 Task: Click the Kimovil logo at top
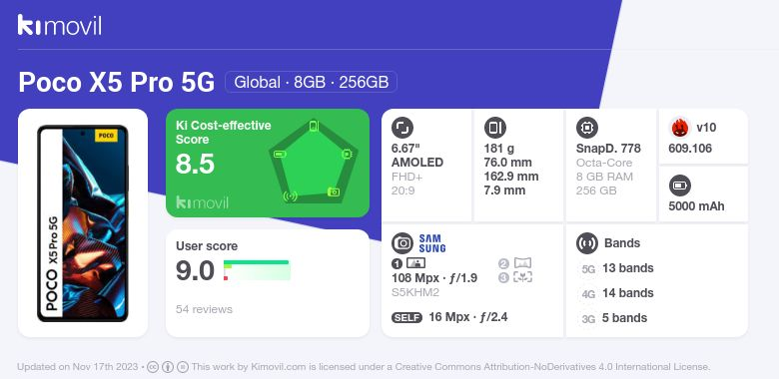(x=60, y=25)
